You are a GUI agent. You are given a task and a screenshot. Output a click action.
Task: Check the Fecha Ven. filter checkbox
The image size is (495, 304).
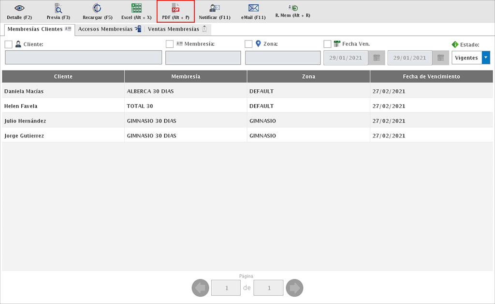(327, 44)
